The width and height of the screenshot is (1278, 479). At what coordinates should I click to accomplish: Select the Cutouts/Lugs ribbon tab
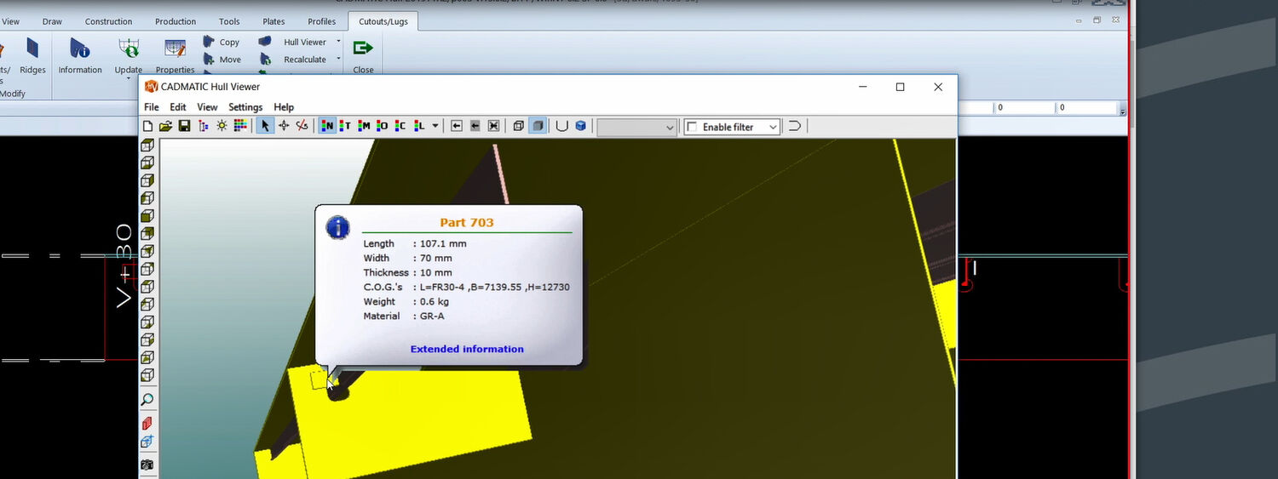tap(383, 21)
